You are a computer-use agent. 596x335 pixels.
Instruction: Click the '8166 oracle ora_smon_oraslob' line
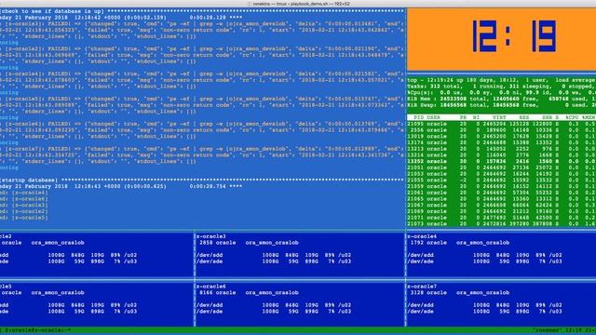click(249, 293)
